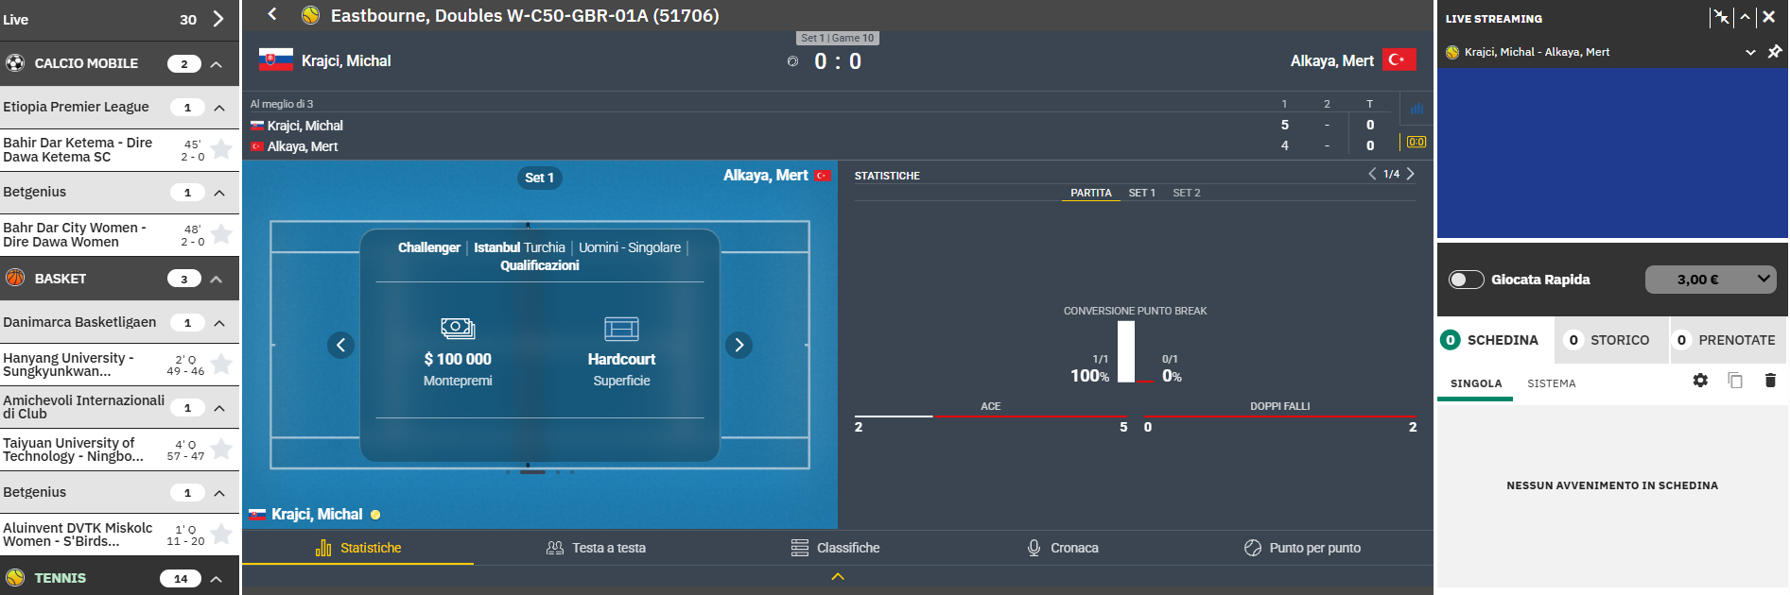The width and height of the screenshot is (1790, 595).
Task: Collapse the Danimarca Basketligaen league
Action: coord(219,323)
